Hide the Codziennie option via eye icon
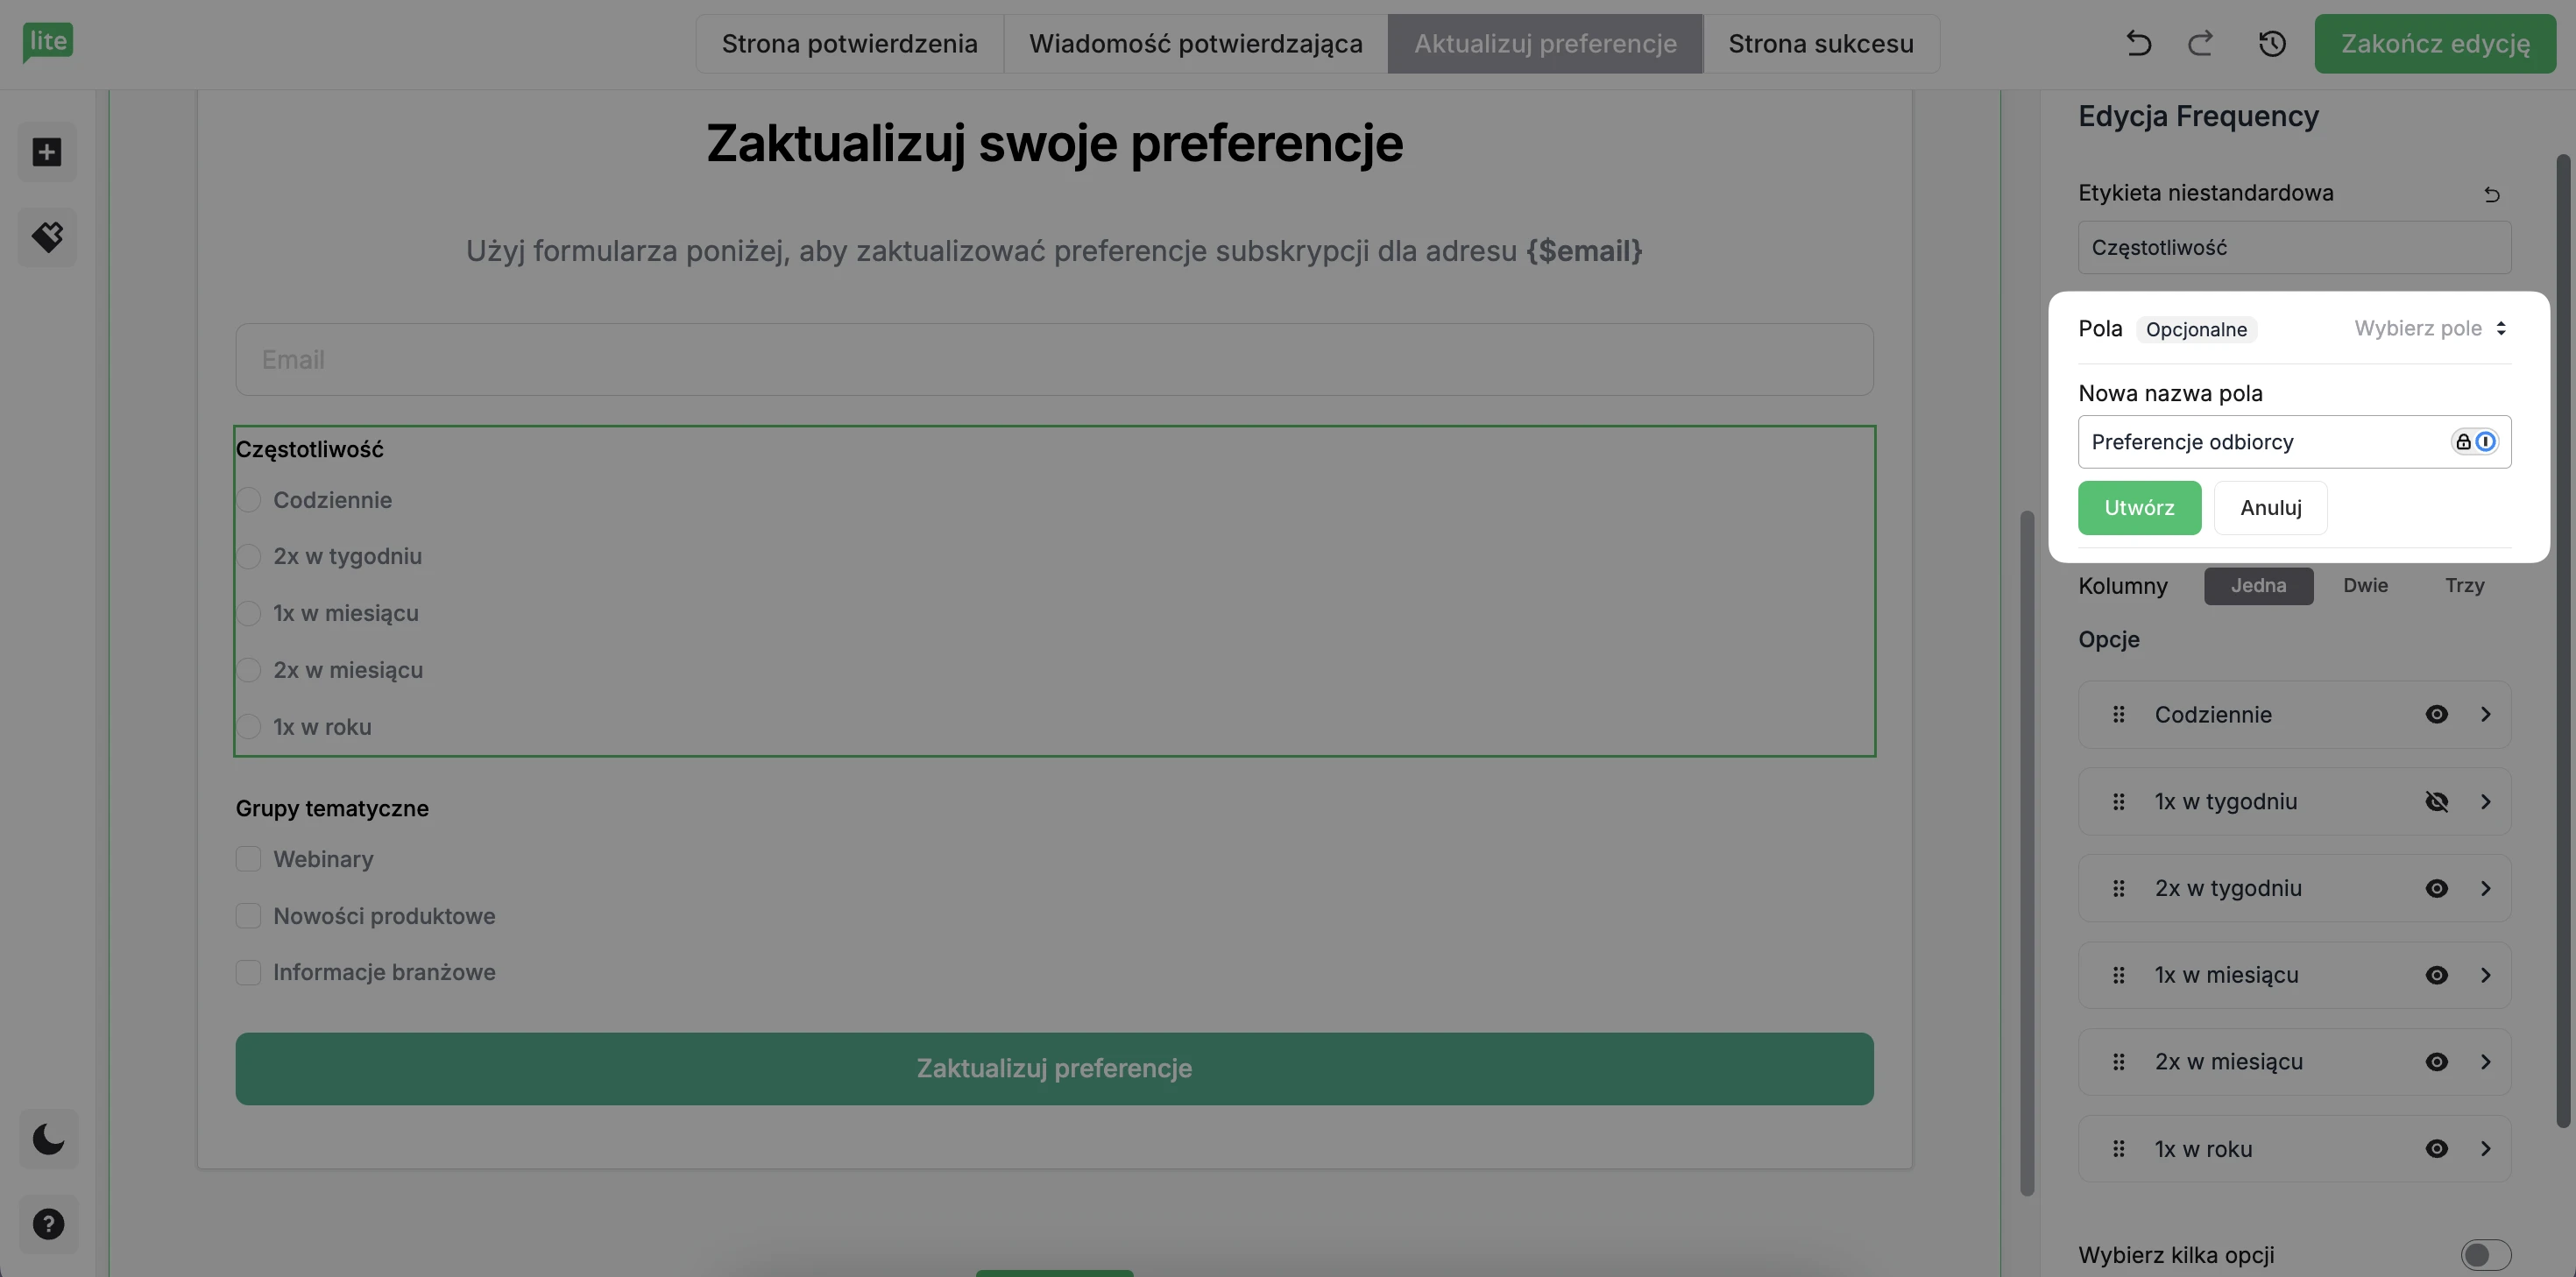The width and height of the screenshot is (2576, 1277). coord(2437,714)
